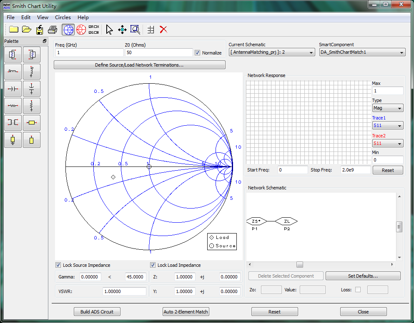The height and width of the screenshot is (323, 414).
Task: Click the Gamma angle field showing 45.0000
Action: 135,277
